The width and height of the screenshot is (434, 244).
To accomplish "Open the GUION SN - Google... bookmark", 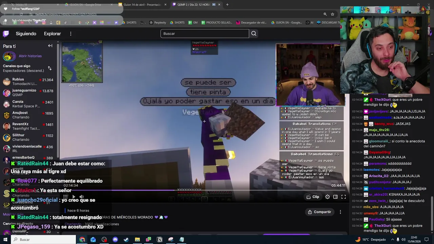I will 287,23.
